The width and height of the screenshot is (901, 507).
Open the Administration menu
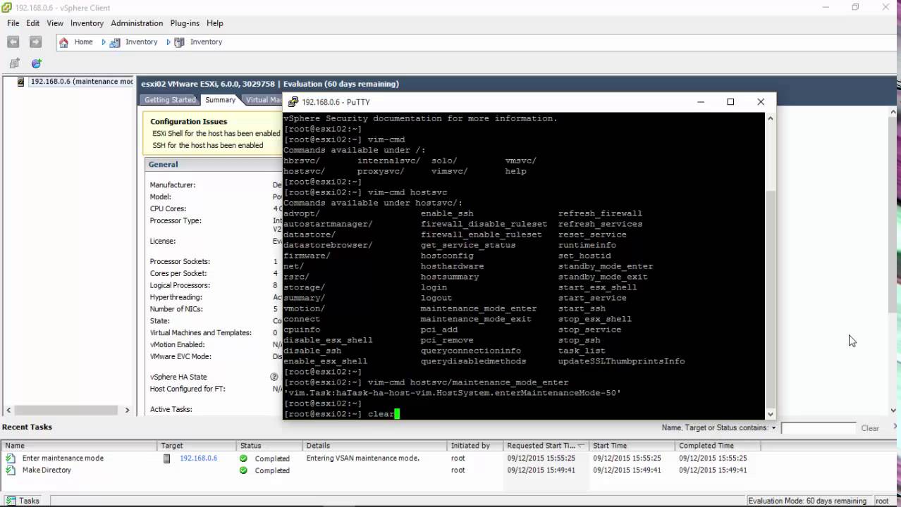pyautogui.click(x=137, y=23)
